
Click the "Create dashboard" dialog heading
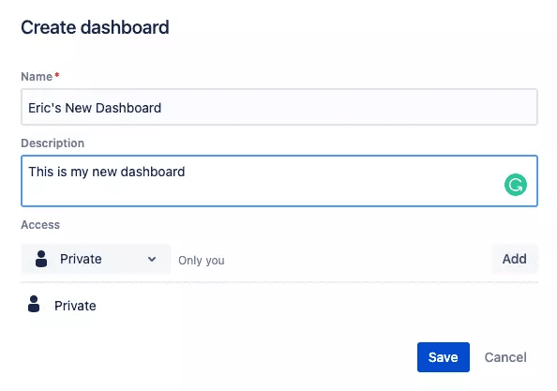click(x=95, y=27)
